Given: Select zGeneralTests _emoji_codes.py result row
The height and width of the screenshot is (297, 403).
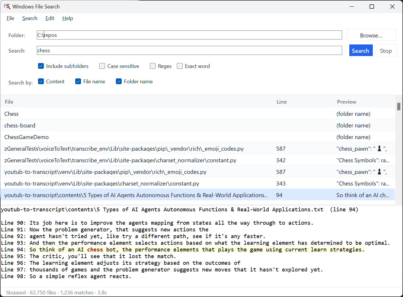Looking at the screenshot, I should 198,149.
